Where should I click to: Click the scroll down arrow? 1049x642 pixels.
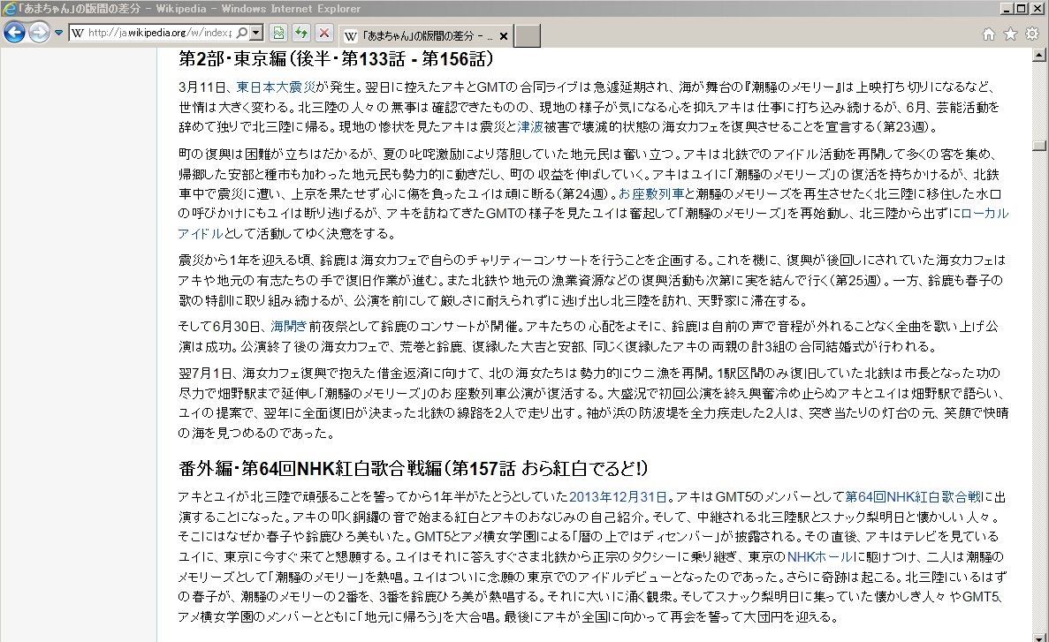point(1039,637)
